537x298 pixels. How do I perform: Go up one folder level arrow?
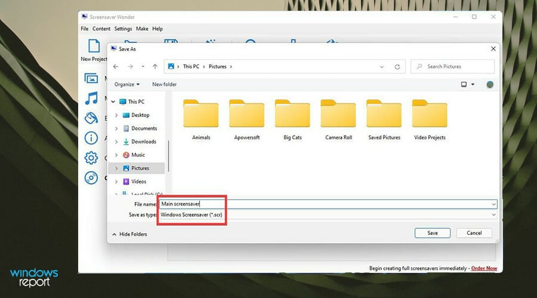155,67
